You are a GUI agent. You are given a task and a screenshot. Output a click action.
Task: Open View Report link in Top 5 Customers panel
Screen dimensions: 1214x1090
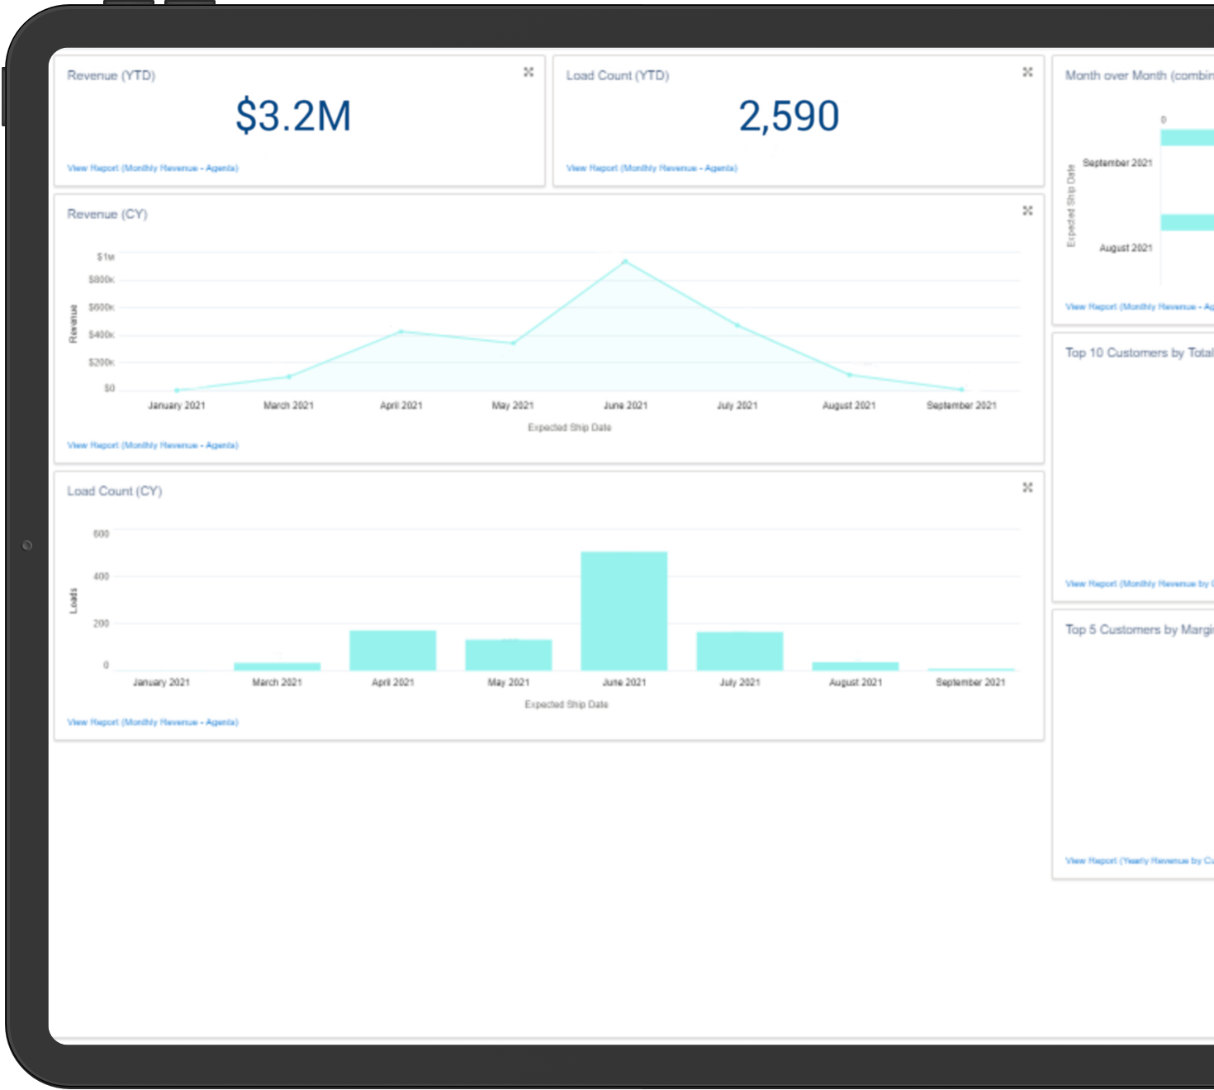(1139, 861)
